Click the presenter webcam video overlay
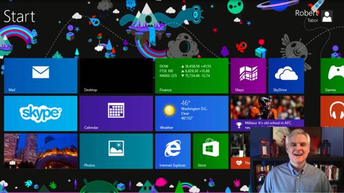The width and height of the screenshot is (344, 193). 297,160
